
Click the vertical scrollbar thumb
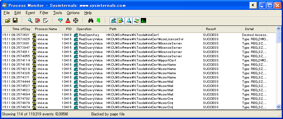click(278, 37)
